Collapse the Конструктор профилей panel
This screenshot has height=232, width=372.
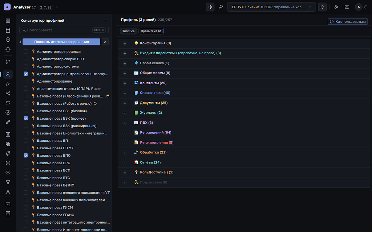click(106, 21)
